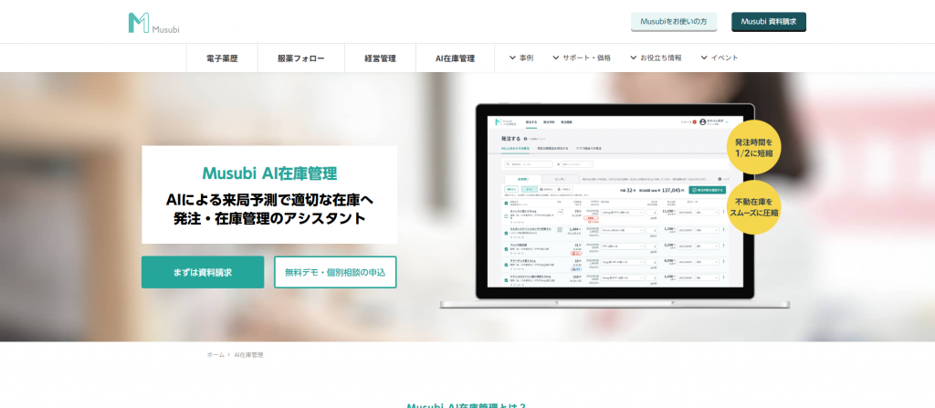
Task: Click the 発注時間を1/2に短縮 badge
Action: [x=753, y=147]
